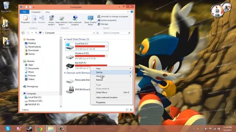Switch to the View ribbon tab
The width and height of the screenshot is (236, 132).
(x=48, y=12)
